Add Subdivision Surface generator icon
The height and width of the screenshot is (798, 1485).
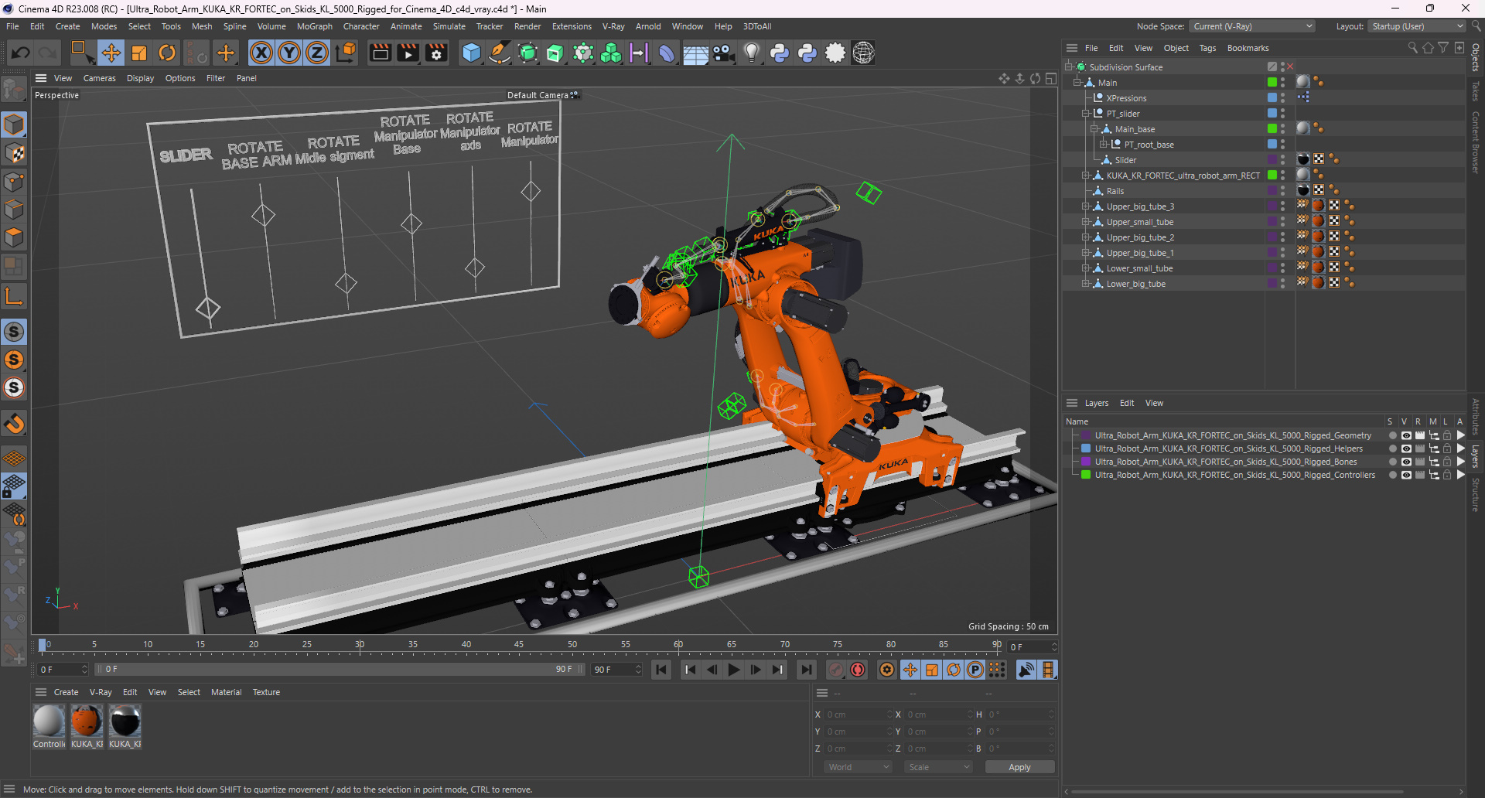pos(527,53)
